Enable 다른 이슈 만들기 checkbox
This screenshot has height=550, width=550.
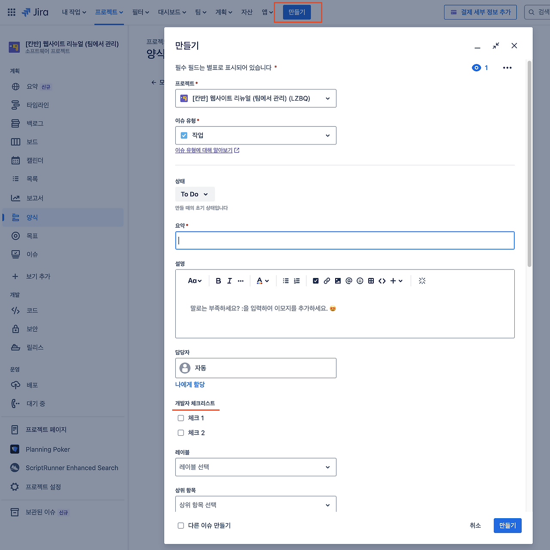pyautogui.click(x=181, y=526)
